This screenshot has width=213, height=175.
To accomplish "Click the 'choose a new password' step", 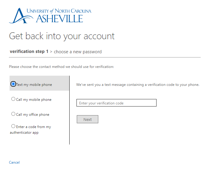I will (78, 52).
